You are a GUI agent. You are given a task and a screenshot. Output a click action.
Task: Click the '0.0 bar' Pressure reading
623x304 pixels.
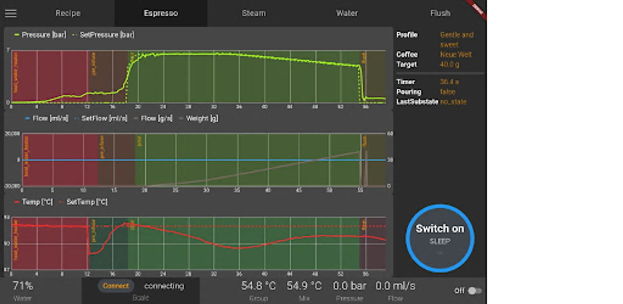coord(350,286)
